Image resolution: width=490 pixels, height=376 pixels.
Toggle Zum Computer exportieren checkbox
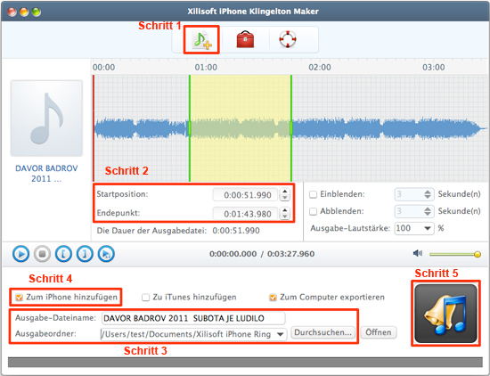pos(273,298)
